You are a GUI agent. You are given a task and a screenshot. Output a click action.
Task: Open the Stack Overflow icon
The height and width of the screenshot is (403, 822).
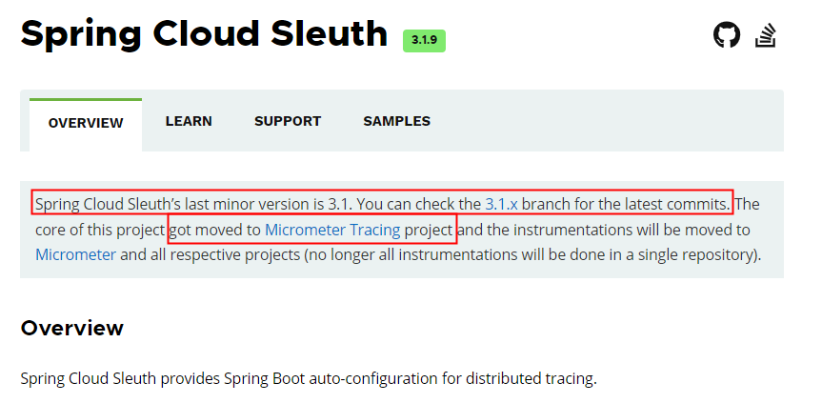tap(766, 35)
